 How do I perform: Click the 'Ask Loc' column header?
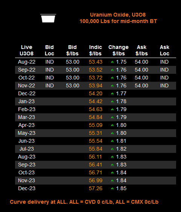(x=164, y=50)
